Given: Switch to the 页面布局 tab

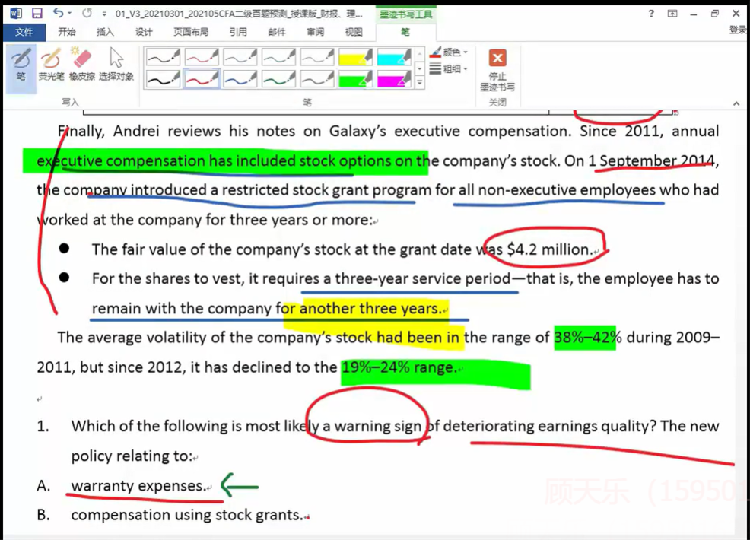Looking at the screenshot, I should pyautogui.click(x=190, y=32).
